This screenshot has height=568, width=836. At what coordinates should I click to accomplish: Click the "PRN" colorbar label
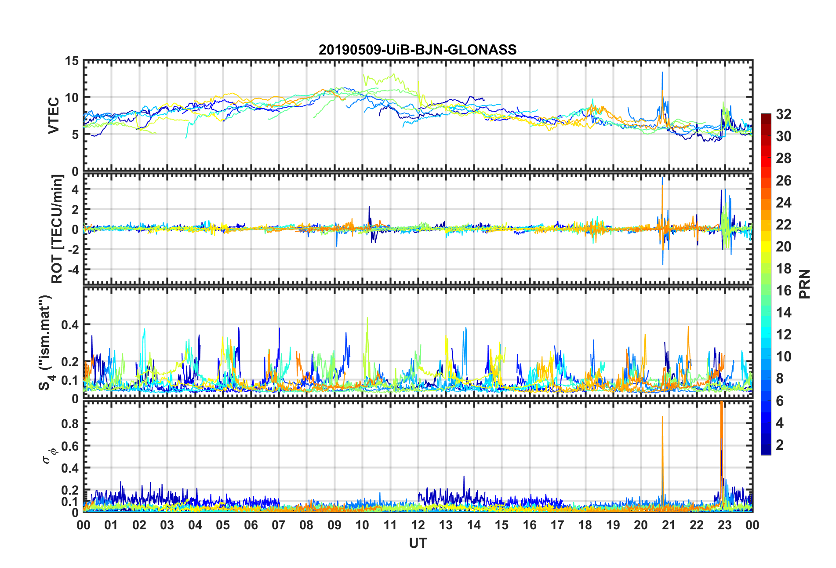(804, 284)
